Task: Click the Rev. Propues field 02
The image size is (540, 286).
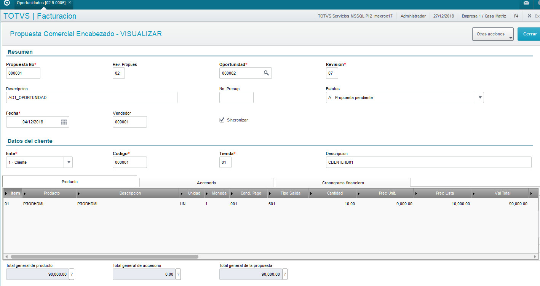Action: pos(119,73)
